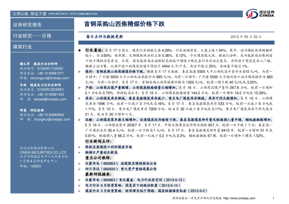The image size is (289, 204).
Task: Click the arrow bullet beside 产销 paragraph
Action: coord(80,88)
